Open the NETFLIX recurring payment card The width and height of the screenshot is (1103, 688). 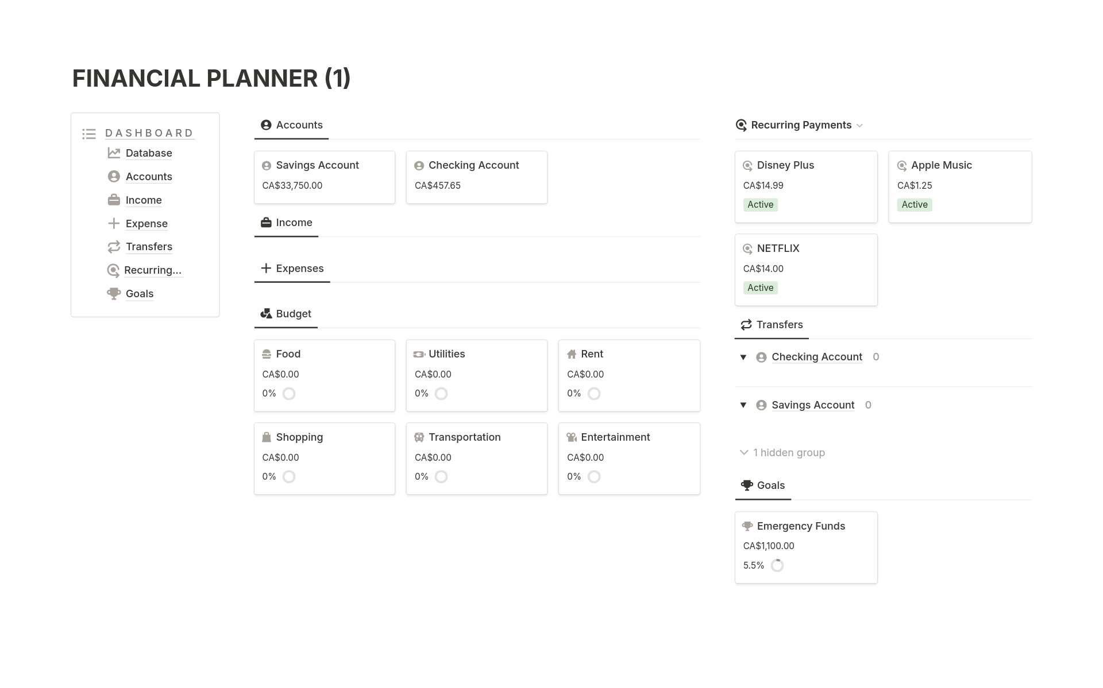point(805,269)
